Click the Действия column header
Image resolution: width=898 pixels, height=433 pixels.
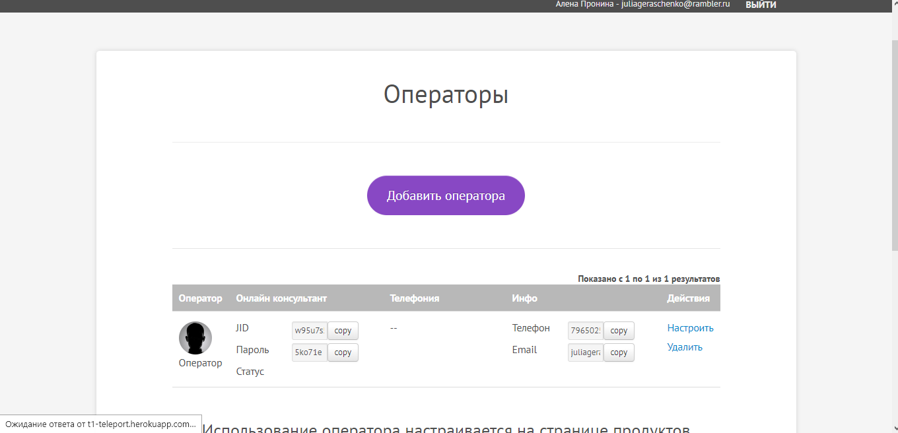[x=687, y=298]
